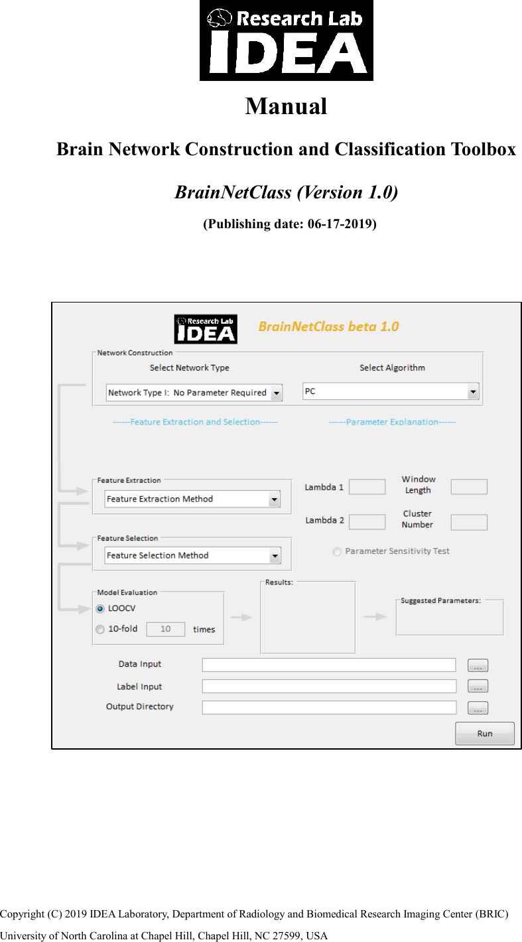Click the IDEA Research Lab logo in app window

(206, 329)
